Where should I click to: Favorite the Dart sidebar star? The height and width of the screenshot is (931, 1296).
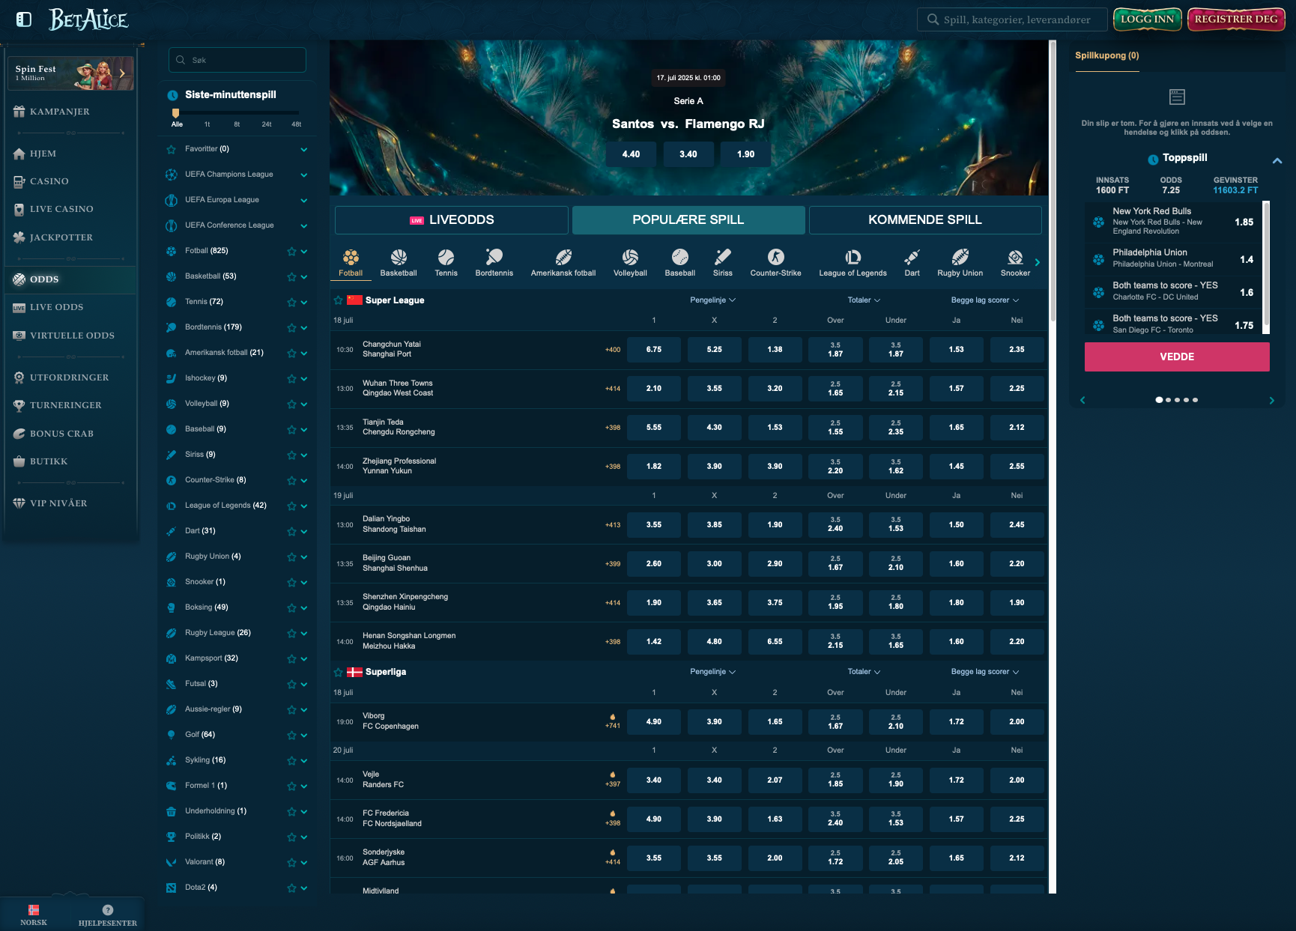[x=291, y=532]
